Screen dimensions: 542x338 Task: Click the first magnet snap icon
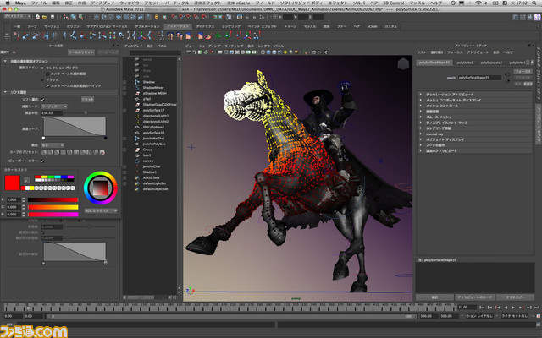point(174,17)
